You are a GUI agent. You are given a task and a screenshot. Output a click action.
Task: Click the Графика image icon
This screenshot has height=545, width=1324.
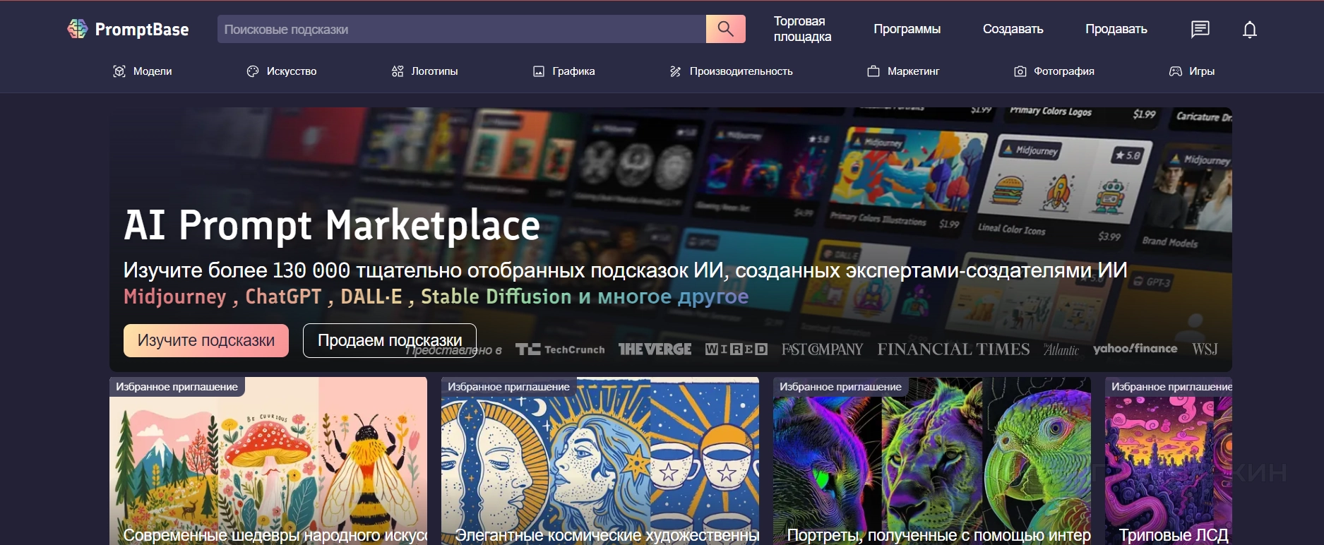click(539, 71)
